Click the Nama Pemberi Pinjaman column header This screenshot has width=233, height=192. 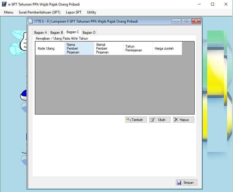[x=79, y=48]
